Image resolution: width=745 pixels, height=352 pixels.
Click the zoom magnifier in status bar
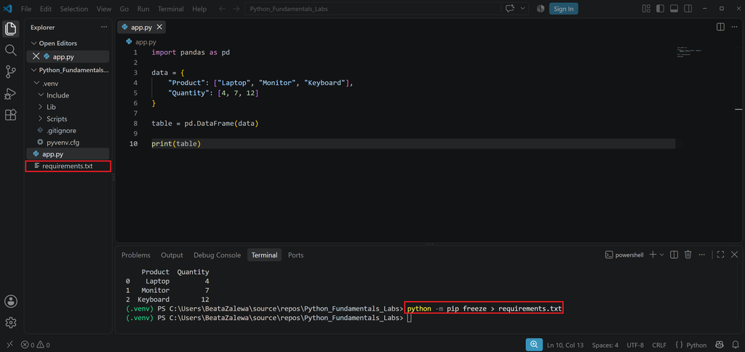click(534, 345)
